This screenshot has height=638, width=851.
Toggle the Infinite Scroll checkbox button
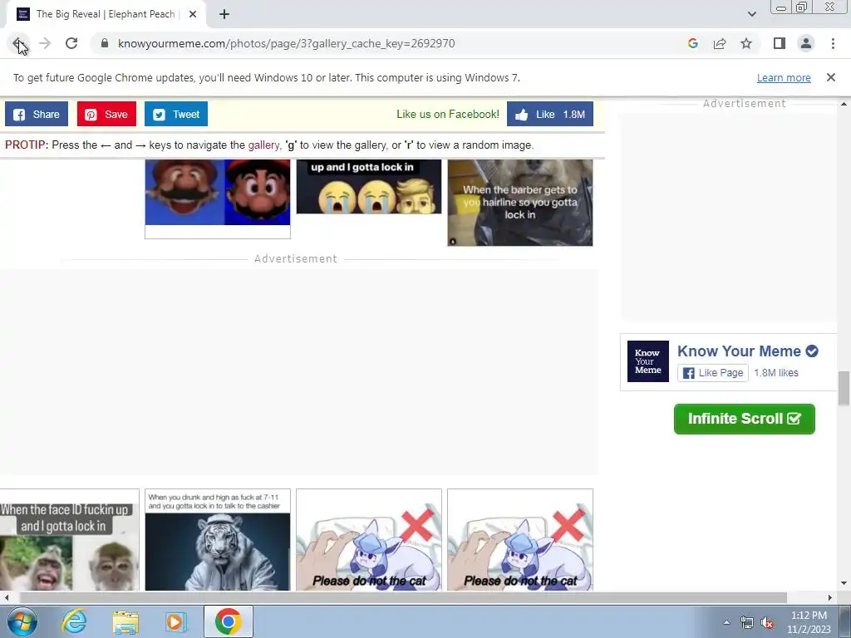click(744, 419)
